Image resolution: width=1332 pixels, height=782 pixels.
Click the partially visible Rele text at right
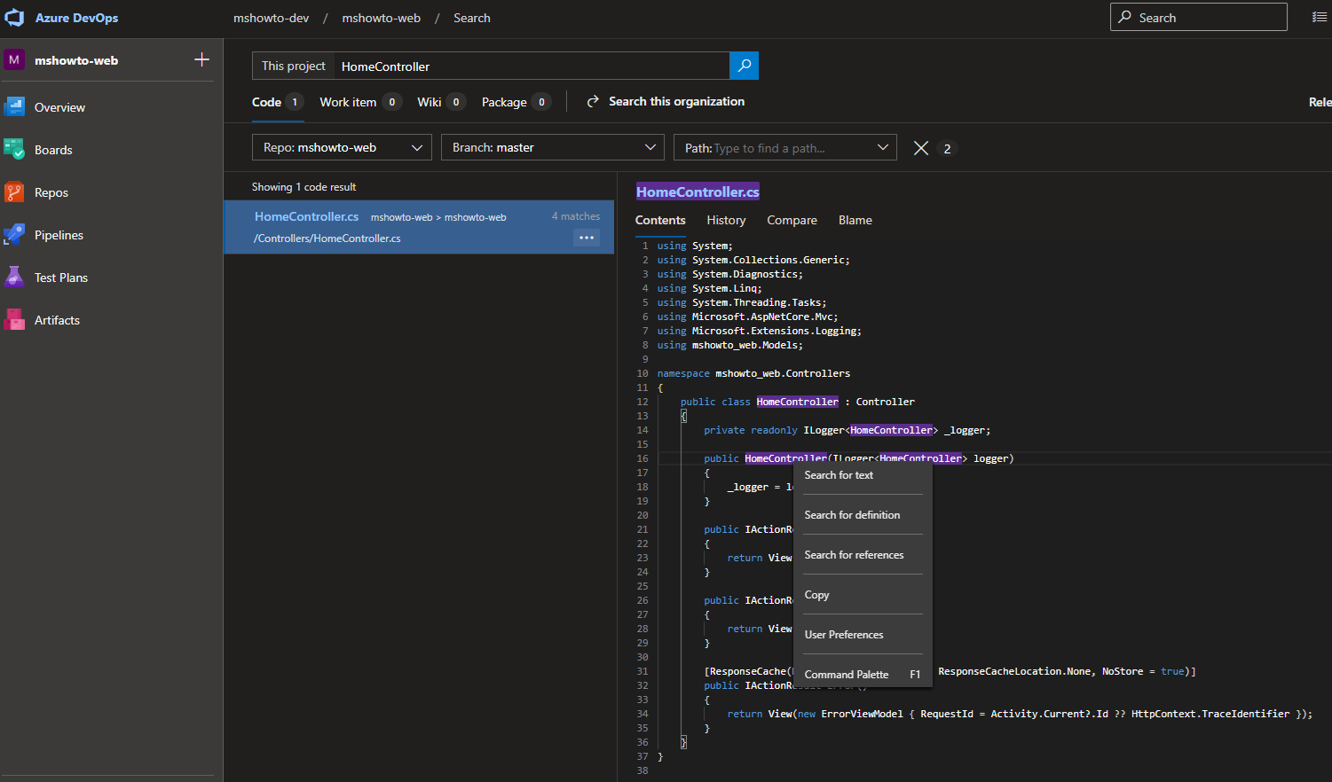coord(1320,102)
